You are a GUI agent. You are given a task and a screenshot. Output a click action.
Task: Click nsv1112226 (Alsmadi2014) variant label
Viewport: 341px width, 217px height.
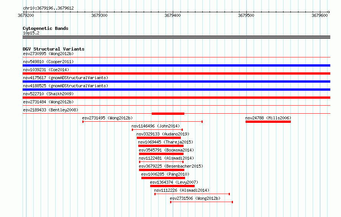click(x=182, y=190)
